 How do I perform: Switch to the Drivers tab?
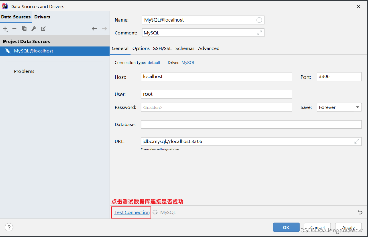42,17
